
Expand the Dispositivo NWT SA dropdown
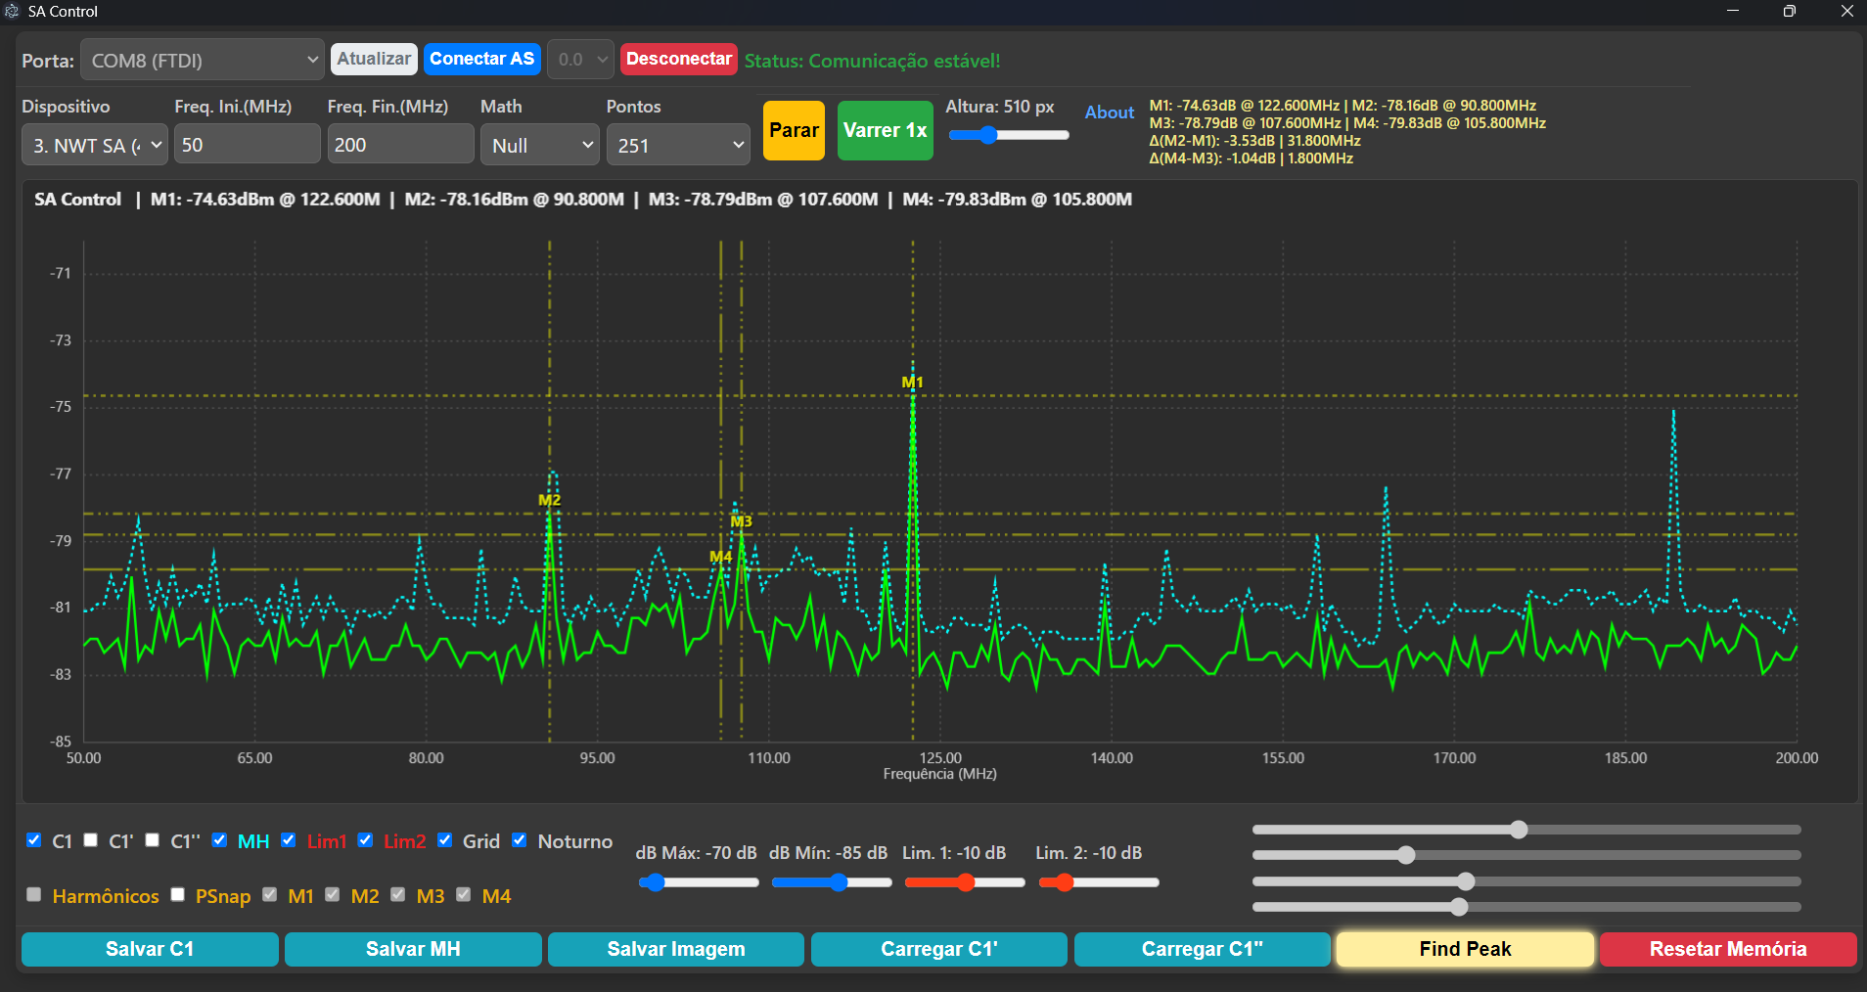(95, 145)
